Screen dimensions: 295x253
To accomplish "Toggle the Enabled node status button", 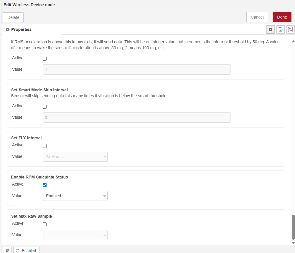I will click(26, 250).
